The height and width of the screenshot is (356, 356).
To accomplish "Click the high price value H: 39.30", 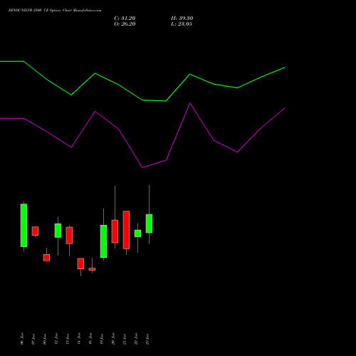I will tap(182, 18).
